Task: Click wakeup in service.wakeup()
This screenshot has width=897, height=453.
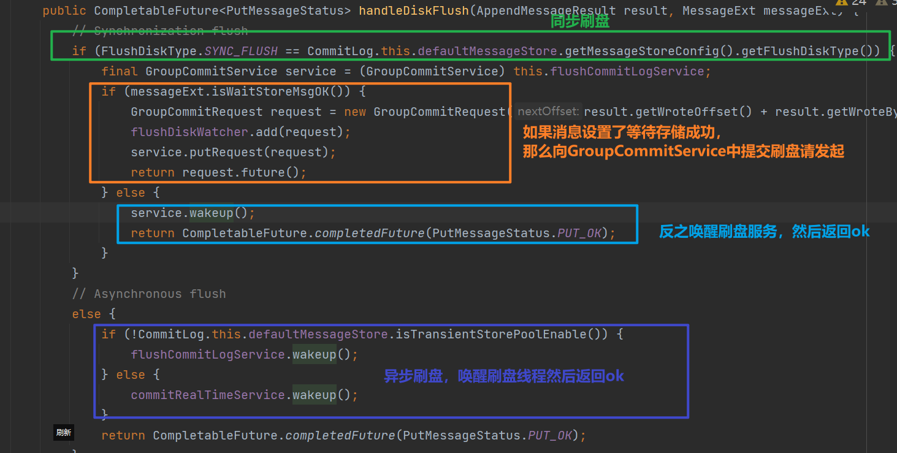Action: tap(212, 213)
